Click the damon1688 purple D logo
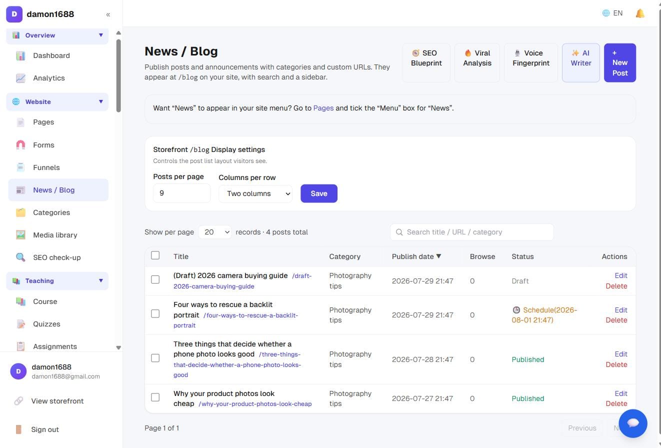 (x=14, y=14)
